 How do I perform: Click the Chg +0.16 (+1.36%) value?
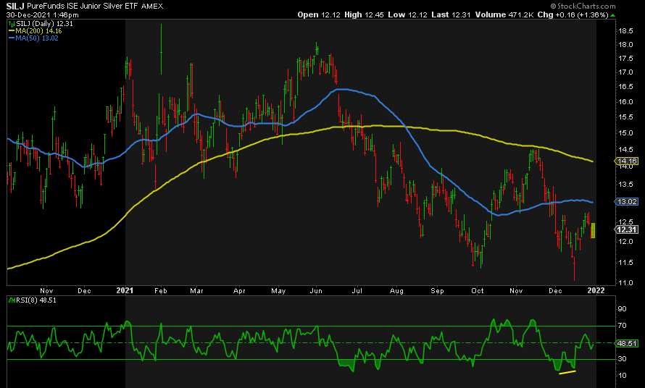573,14
